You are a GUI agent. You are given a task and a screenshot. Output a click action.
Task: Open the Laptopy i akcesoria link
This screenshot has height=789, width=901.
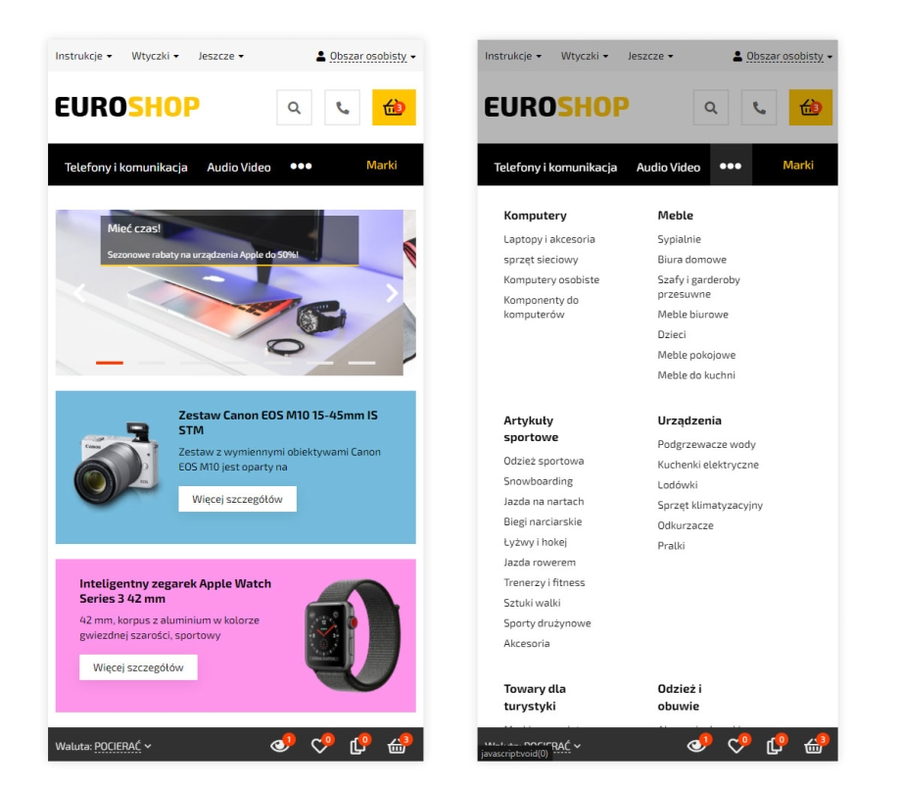[547, 238]
